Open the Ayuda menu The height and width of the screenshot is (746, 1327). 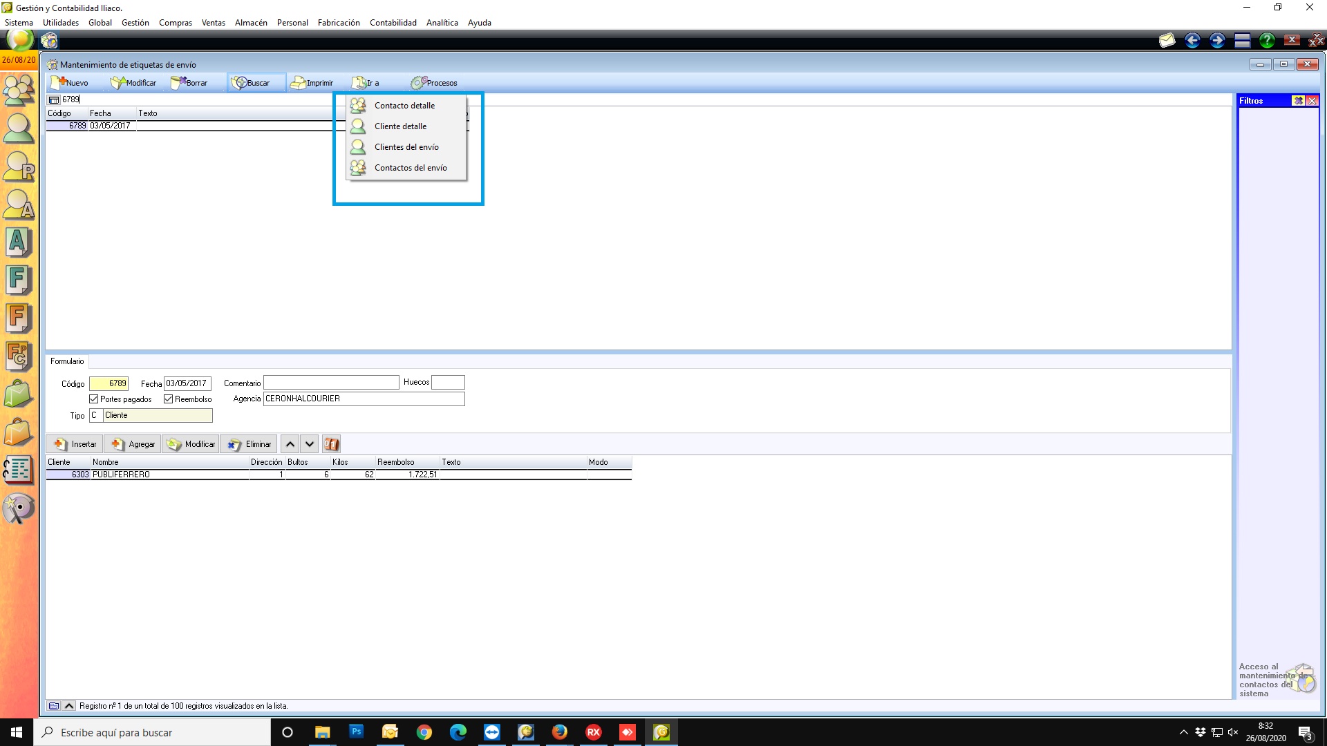(480, 23)
